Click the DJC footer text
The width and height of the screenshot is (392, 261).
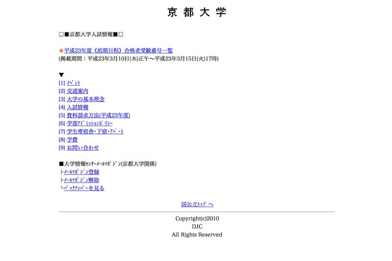pos(197,227)
